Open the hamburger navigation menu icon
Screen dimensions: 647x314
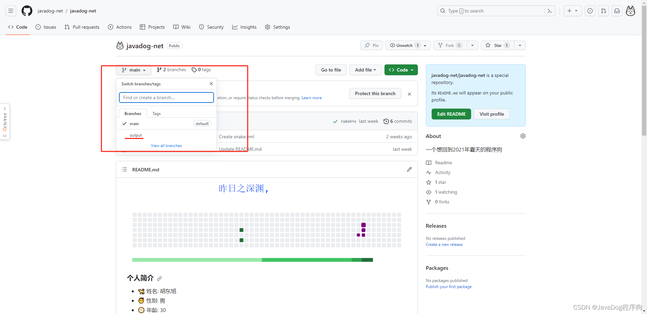coord(10,10)
